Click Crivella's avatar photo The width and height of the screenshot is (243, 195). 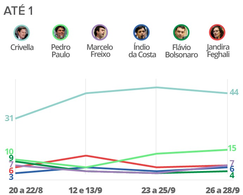(x=22, y=33)
